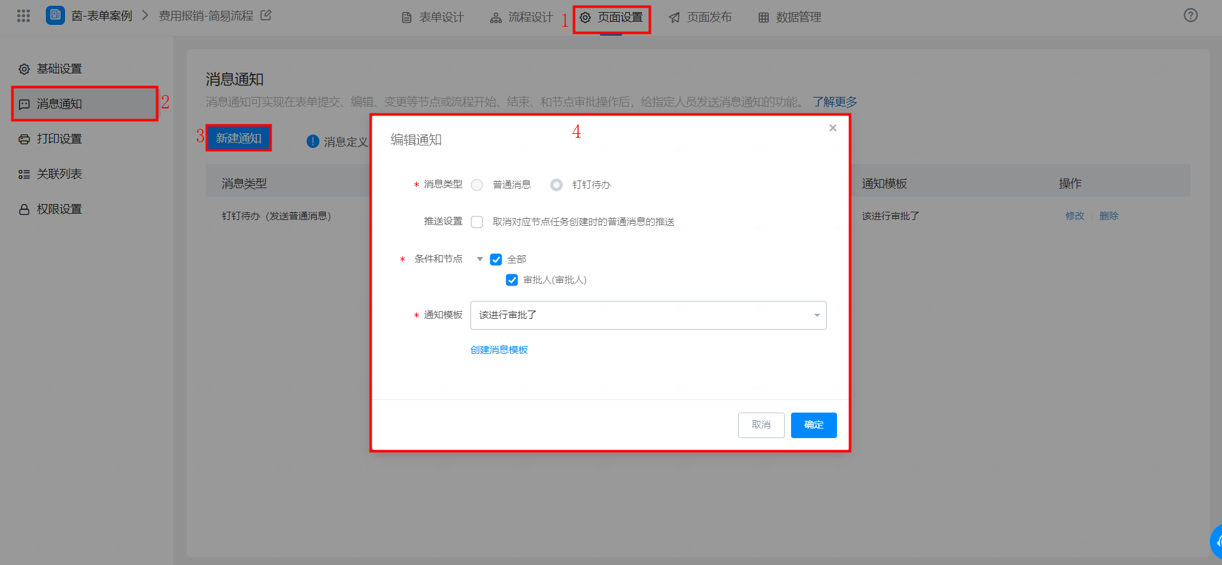Click 取消 to dismiss the dialog

point(761,425)
